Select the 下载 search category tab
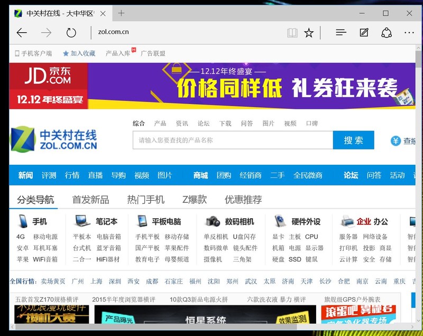 point(225,124)
